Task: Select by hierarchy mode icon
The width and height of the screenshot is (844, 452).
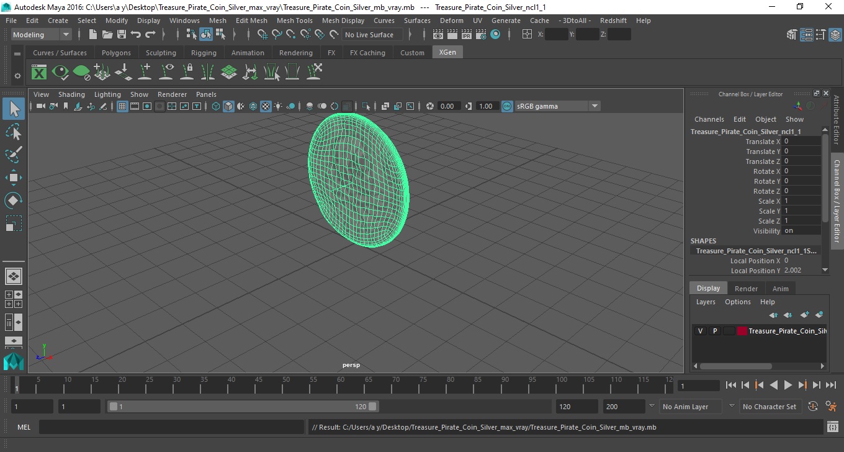Action: pos(192,35)
